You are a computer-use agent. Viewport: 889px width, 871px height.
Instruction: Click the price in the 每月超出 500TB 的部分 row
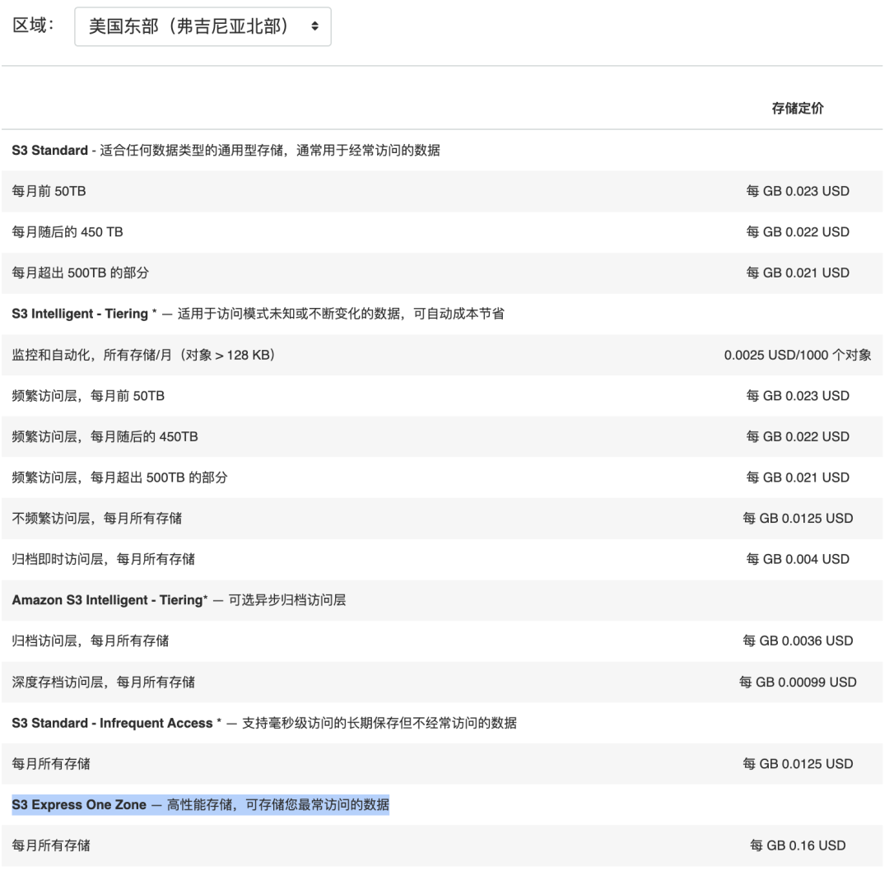click(797, 272)
